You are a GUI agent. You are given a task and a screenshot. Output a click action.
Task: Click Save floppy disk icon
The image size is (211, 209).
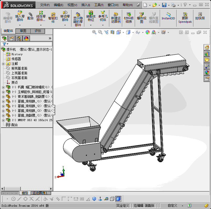point(164,5)
